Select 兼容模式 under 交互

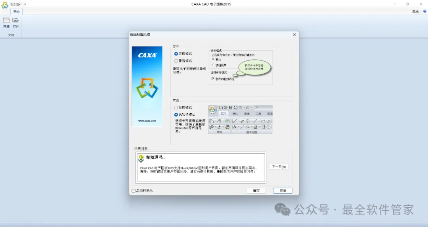point(183,61)
